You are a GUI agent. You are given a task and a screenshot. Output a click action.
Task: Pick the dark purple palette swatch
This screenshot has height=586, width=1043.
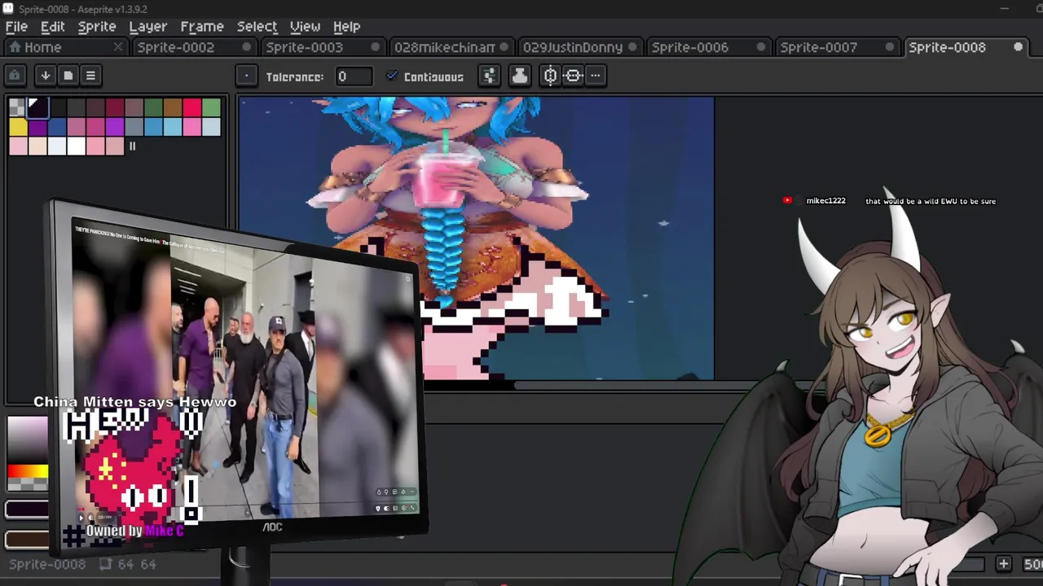click(37, 127)
